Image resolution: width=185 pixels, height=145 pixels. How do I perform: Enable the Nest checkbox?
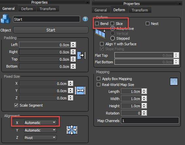pos(147,24)
